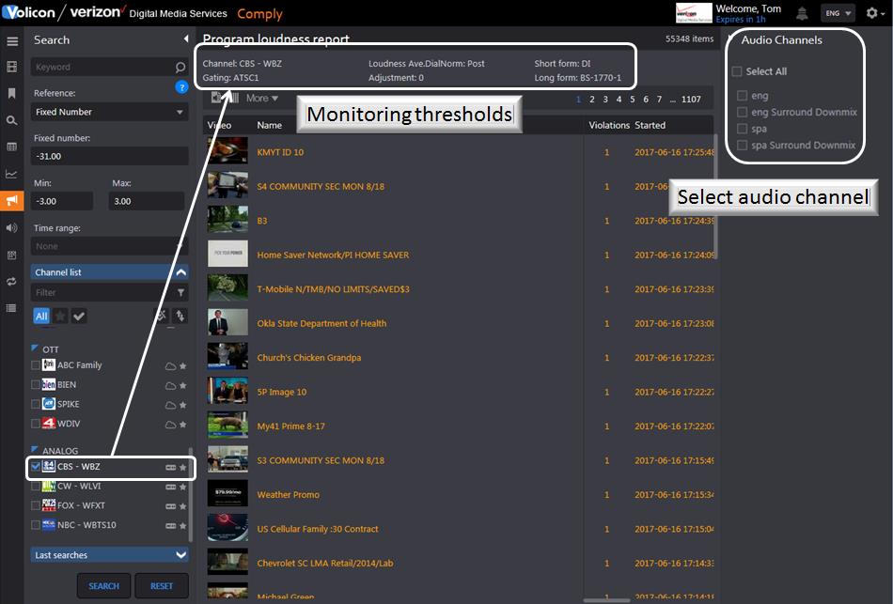Expand the Last searches section
This screenshot has width=893, height=604.
pyautogui.click(x=109, y=555)
